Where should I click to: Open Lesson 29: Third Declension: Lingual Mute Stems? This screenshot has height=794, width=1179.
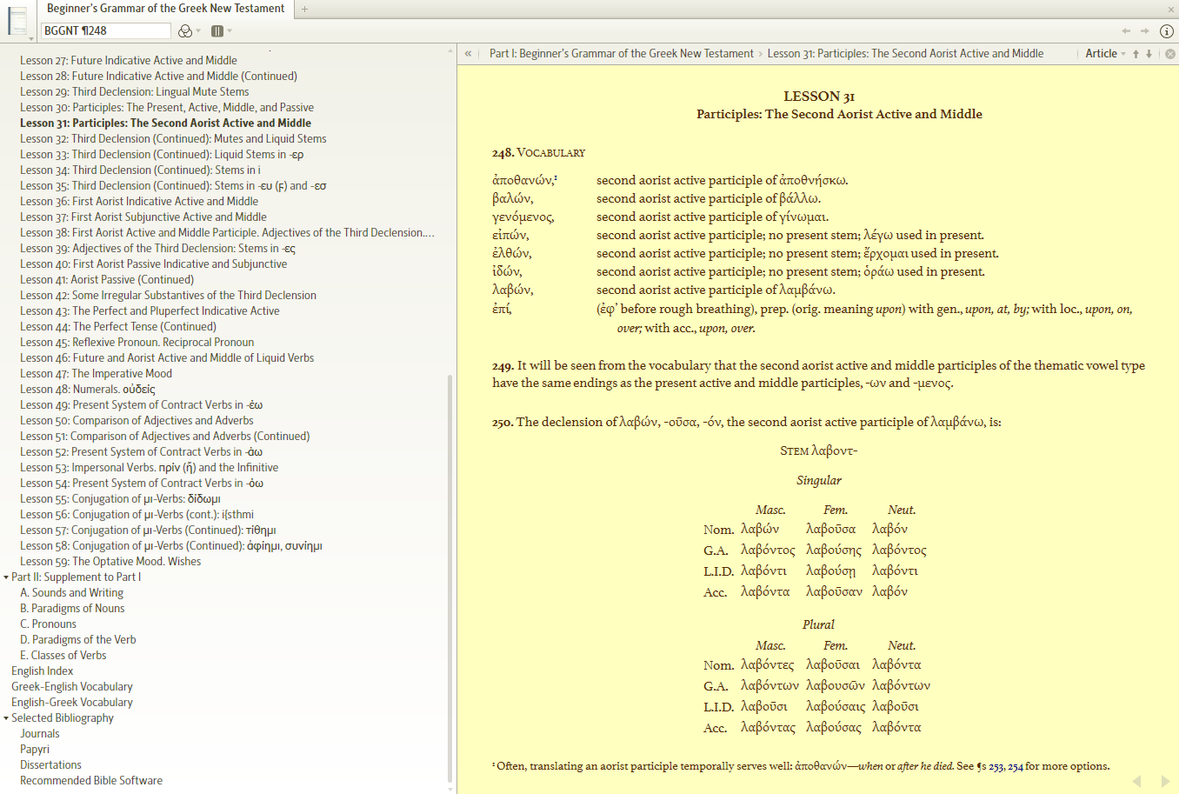click(x=135, y=92)
